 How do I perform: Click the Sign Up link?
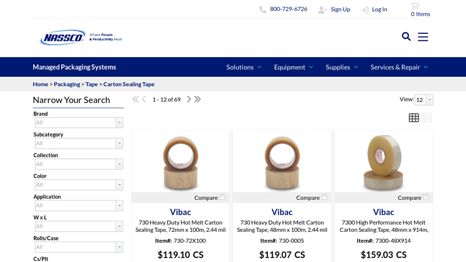(x=340, y=9)
